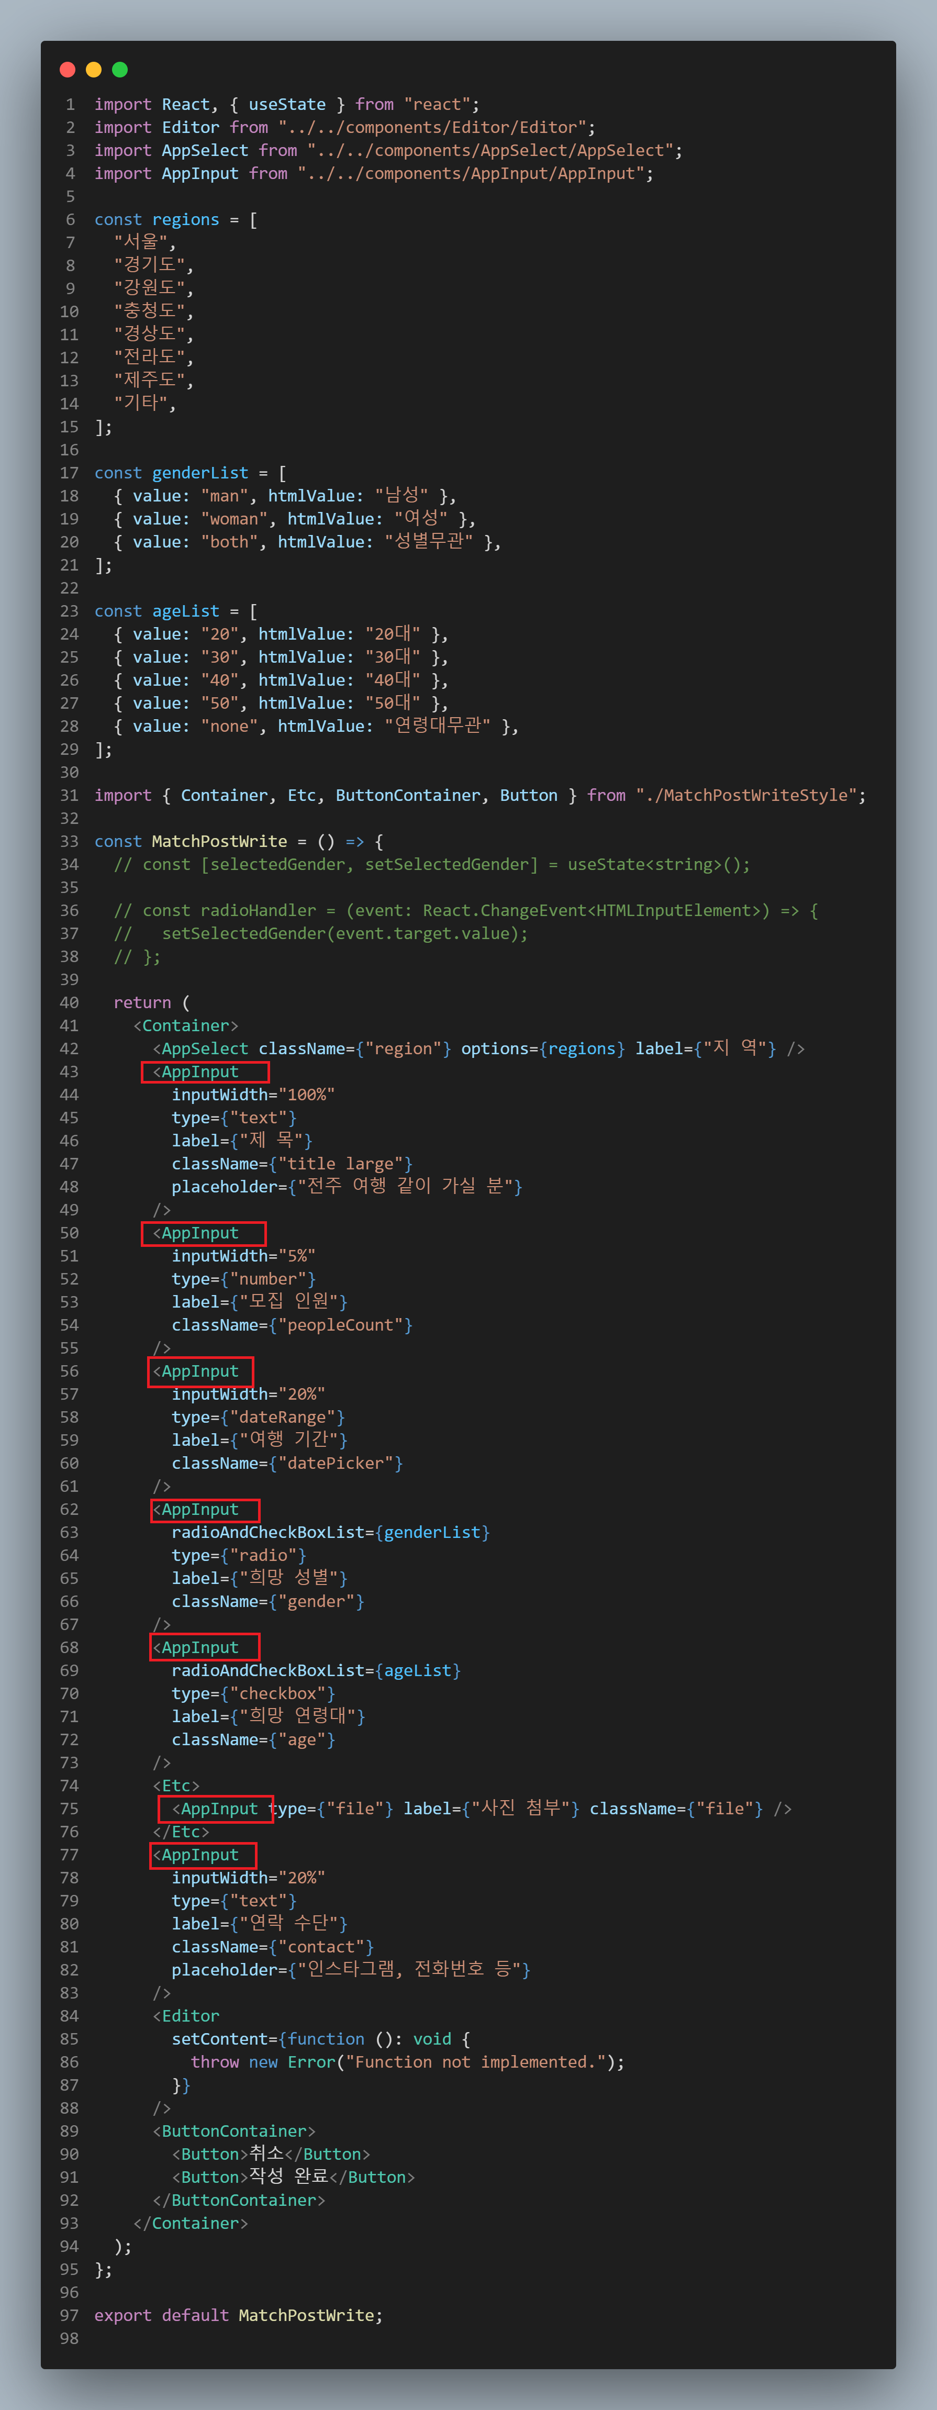Click the "희망 연령대" label string
Screen dimensions: 937x2410
[x=297, y=1716]
